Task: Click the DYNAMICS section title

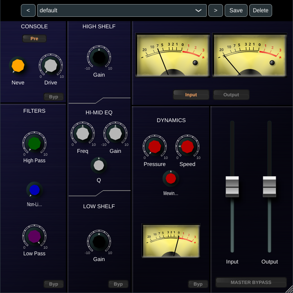Action: pyautogui.click(x=171, y=120)
